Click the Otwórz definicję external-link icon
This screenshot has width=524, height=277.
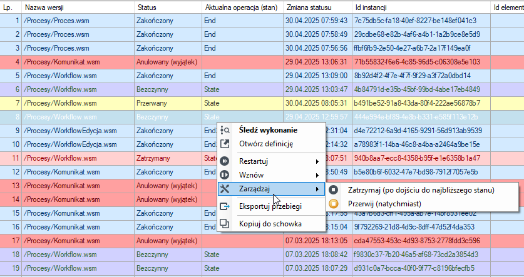pos(225,144)
